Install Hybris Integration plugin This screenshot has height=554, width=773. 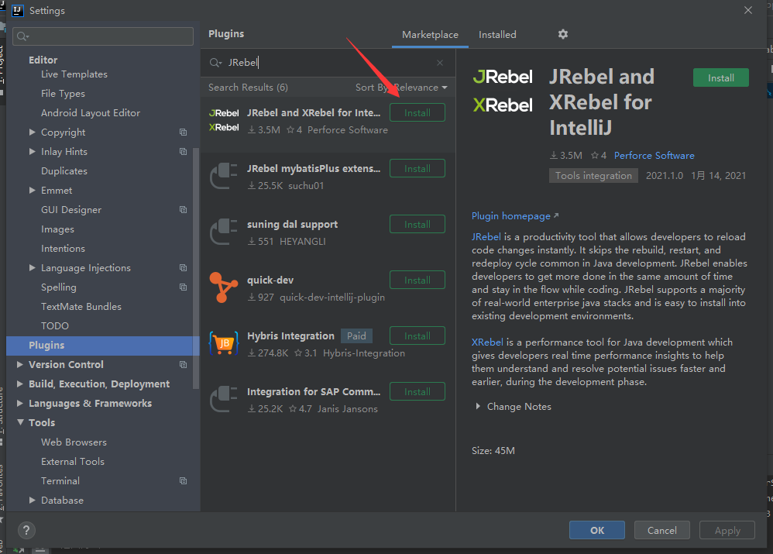[417, 336]
